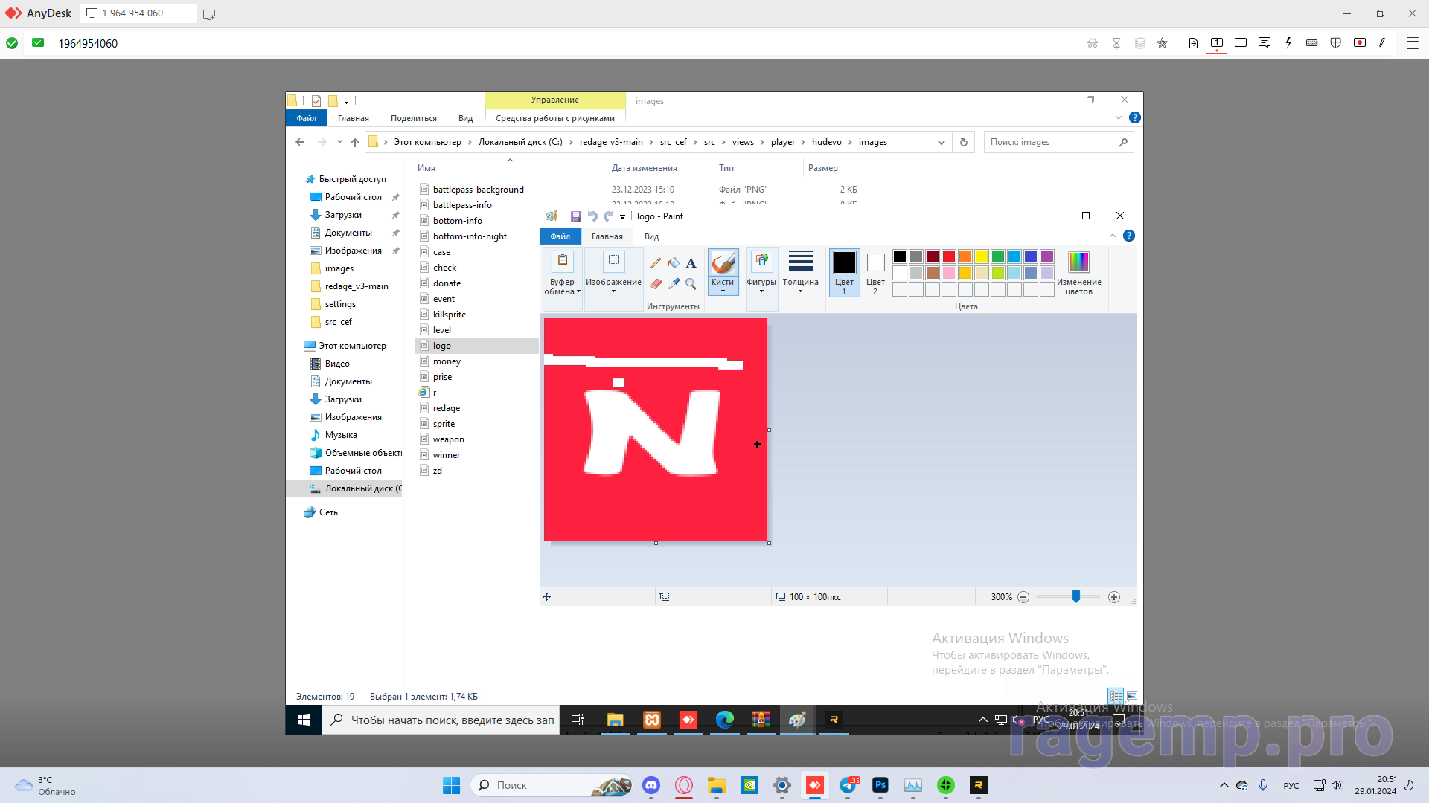This screenshot has width=1429, height=803.
Task: Open Загрузки under Быстрый доступ
Action: pyautogui.click(x=343, y=215)
